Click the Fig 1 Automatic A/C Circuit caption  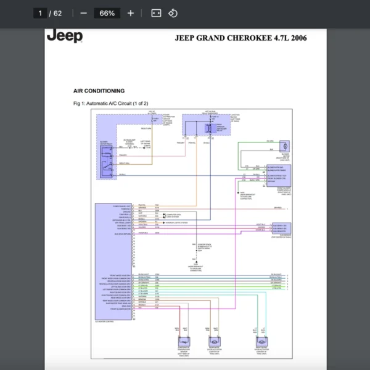click(x=110, y=103)
